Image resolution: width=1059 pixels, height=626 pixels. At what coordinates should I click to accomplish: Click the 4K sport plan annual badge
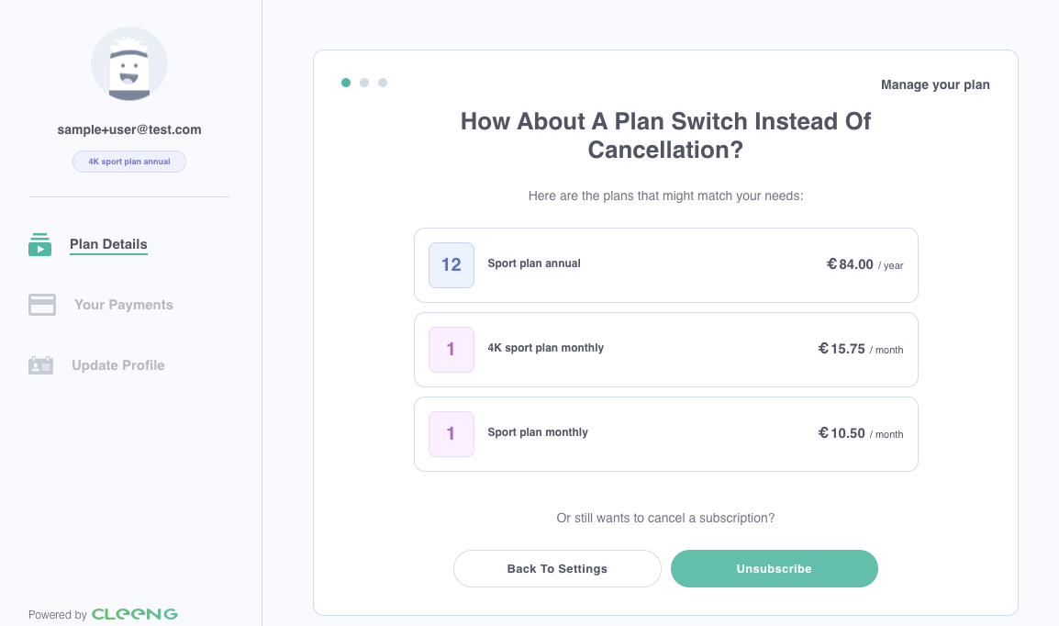[x=129, y=162]
